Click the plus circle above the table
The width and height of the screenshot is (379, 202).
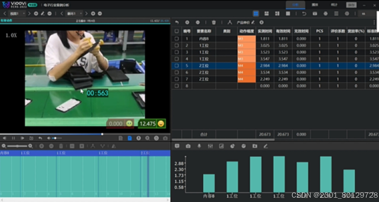click(187, 23)
